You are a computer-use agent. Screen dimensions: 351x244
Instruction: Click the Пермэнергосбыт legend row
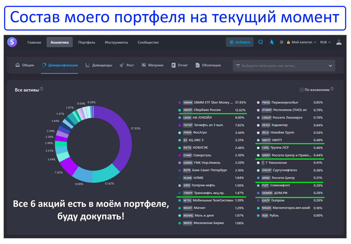tap(290, 103)
